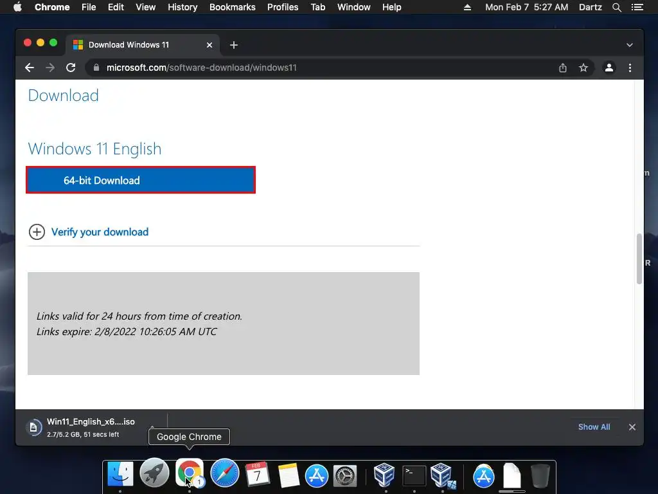Open VirtualBox VM icon right of Terminal

[x=443, y=475]
